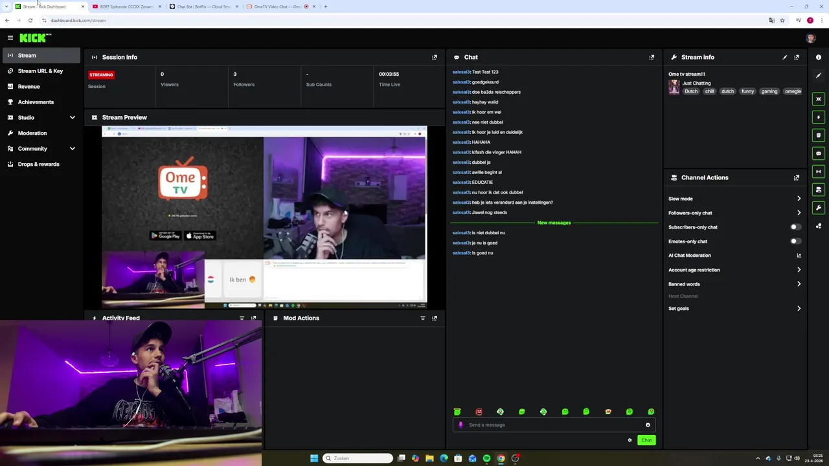This screenshot has width=829, height=466.
Task: Reload the browser page
Action: [30, 20]
